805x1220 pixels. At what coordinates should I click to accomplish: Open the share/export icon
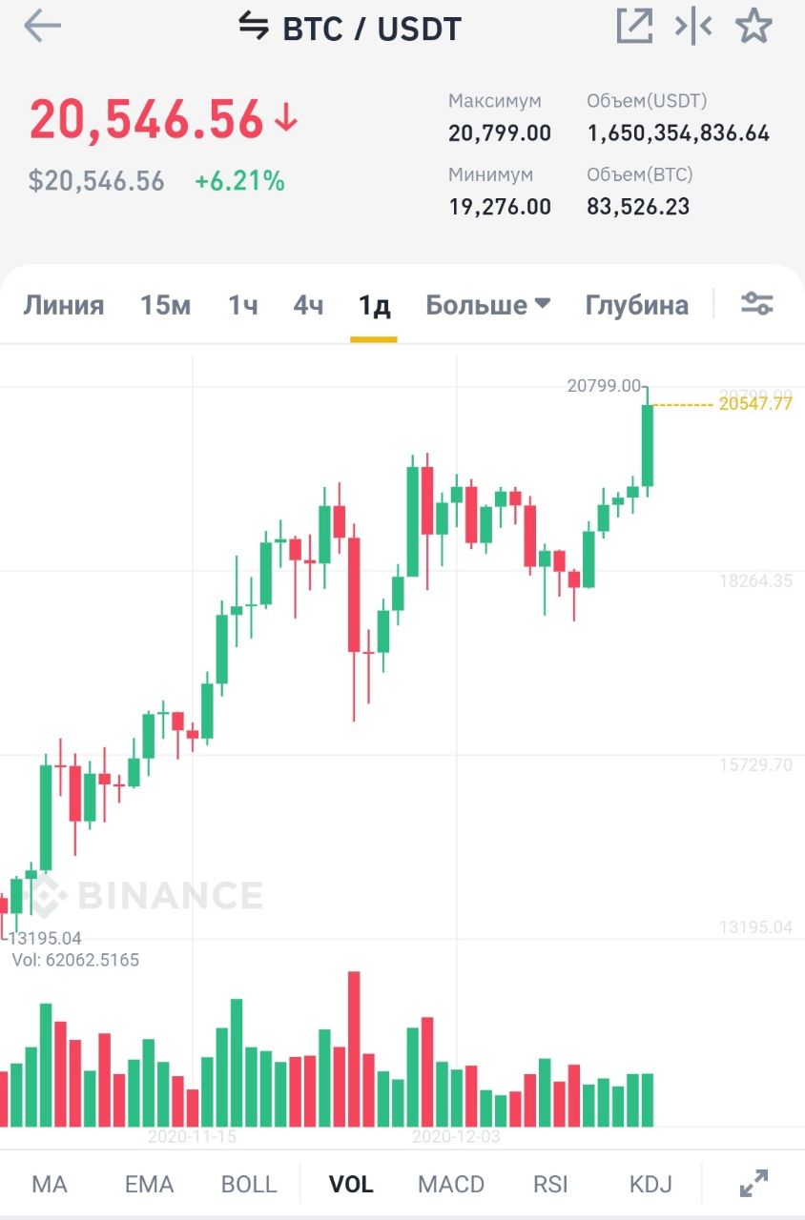(634, 27)
